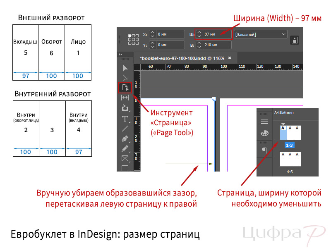Select the white arrow Direct Selection tool

(125, 78)
